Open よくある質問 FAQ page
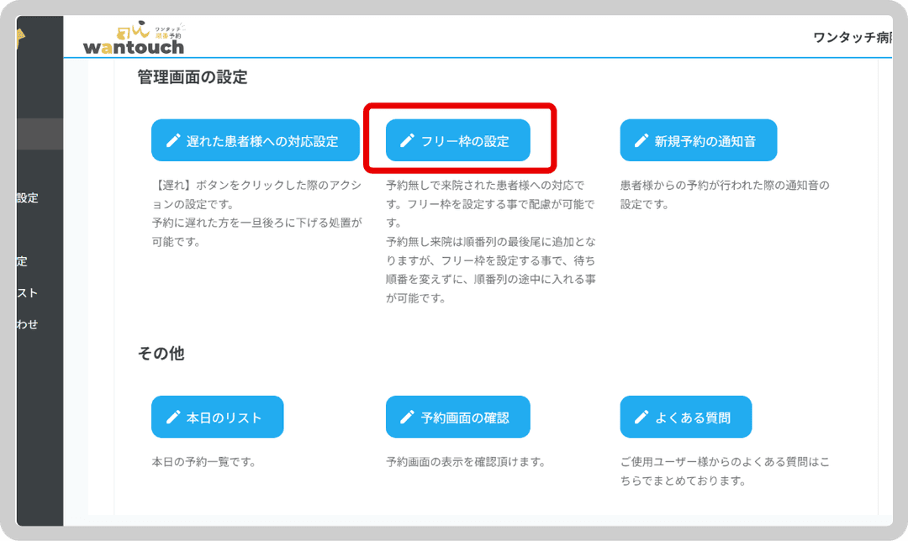The width and height of the screenshot is (908, 541). (x=686, y=417)
